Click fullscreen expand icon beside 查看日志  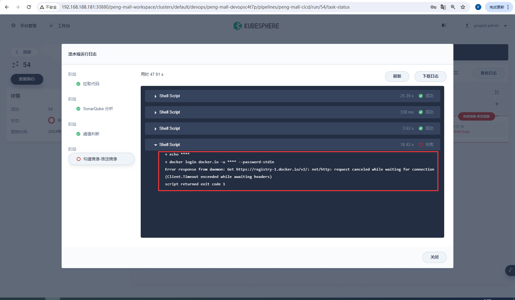[456, 73]
